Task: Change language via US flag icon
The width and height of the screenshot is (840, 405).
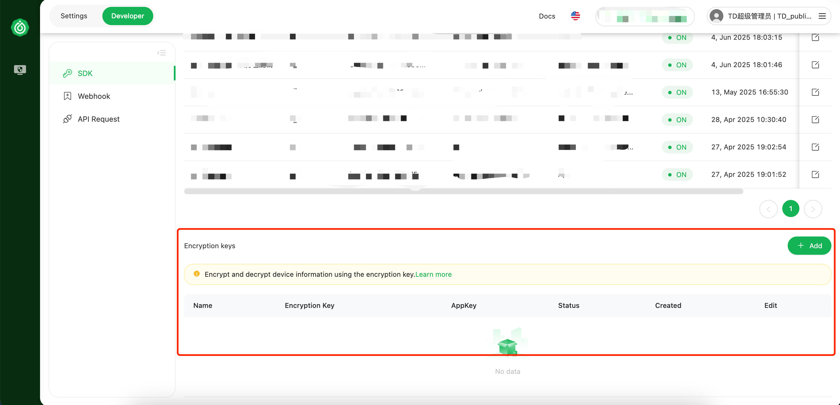Action: (576, 16)
